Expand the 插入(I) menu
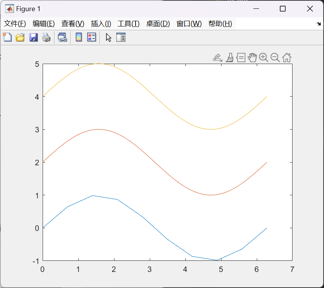Screen dimensions: 324x288 [101, 24]
